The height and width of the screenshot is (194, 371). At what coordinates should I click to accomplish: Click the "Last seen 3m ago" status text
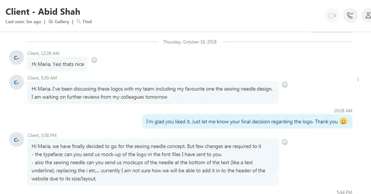click(23, 22)
